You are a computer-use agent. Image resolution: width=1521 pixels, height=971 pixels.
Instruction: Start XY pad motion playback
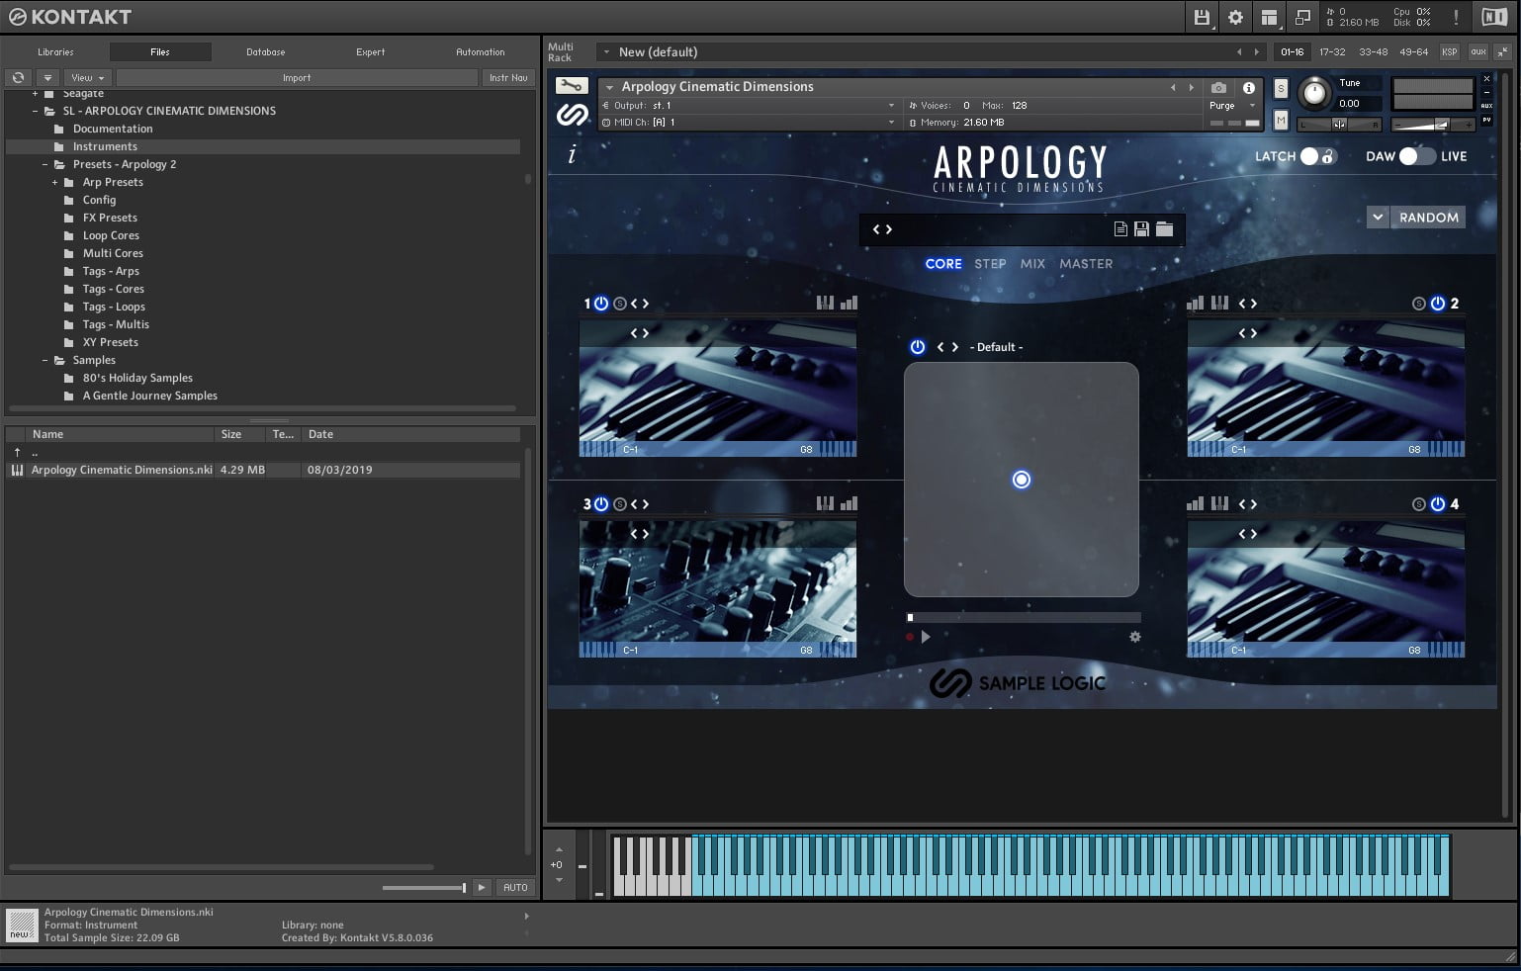[x=926, y=637]
